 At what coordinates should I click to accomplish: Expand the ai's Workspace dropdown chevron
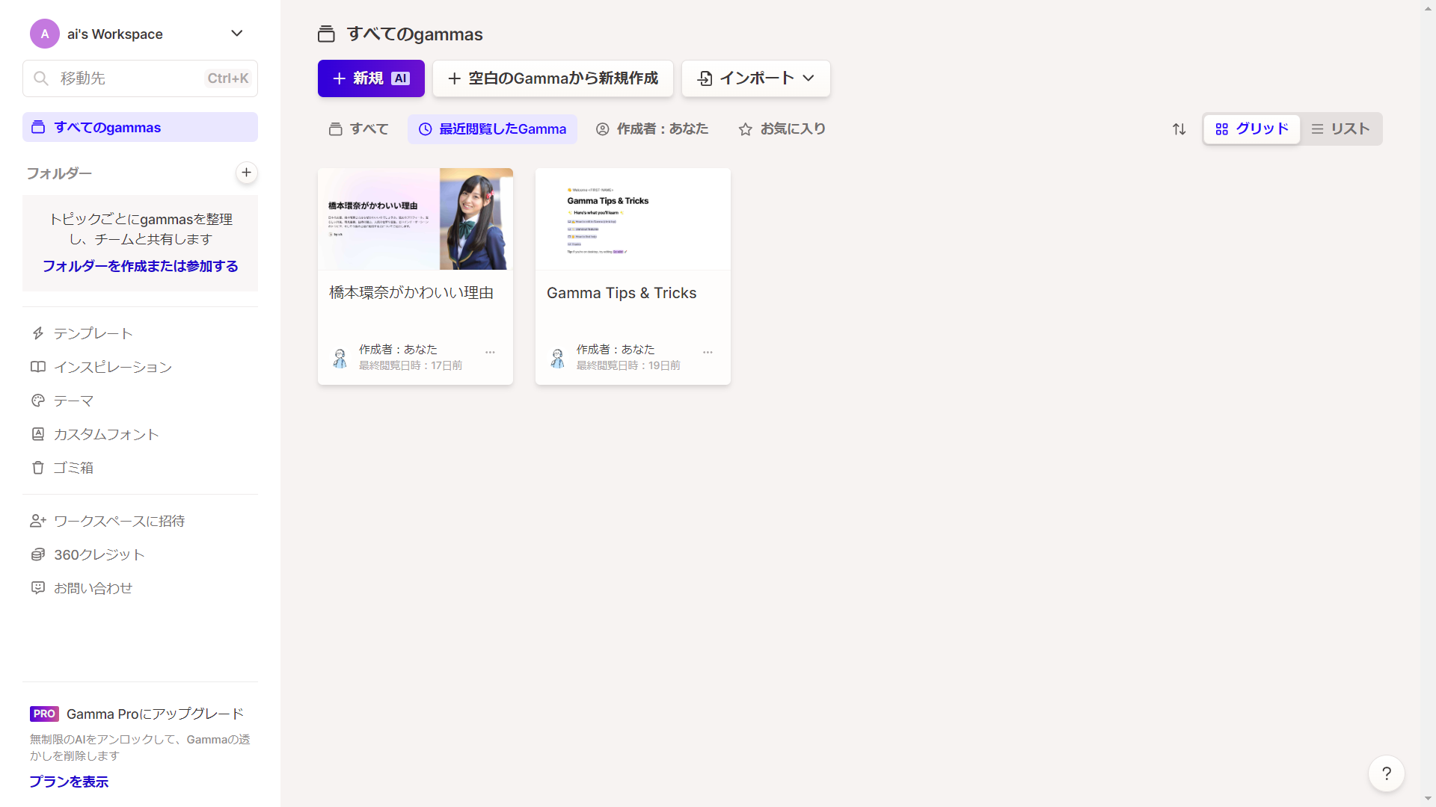tap(236, 34)
